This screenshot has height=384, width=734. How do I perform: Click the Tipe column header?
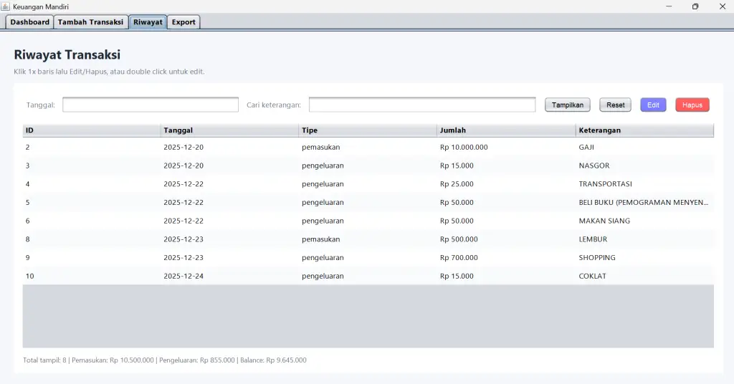[368, 130]
